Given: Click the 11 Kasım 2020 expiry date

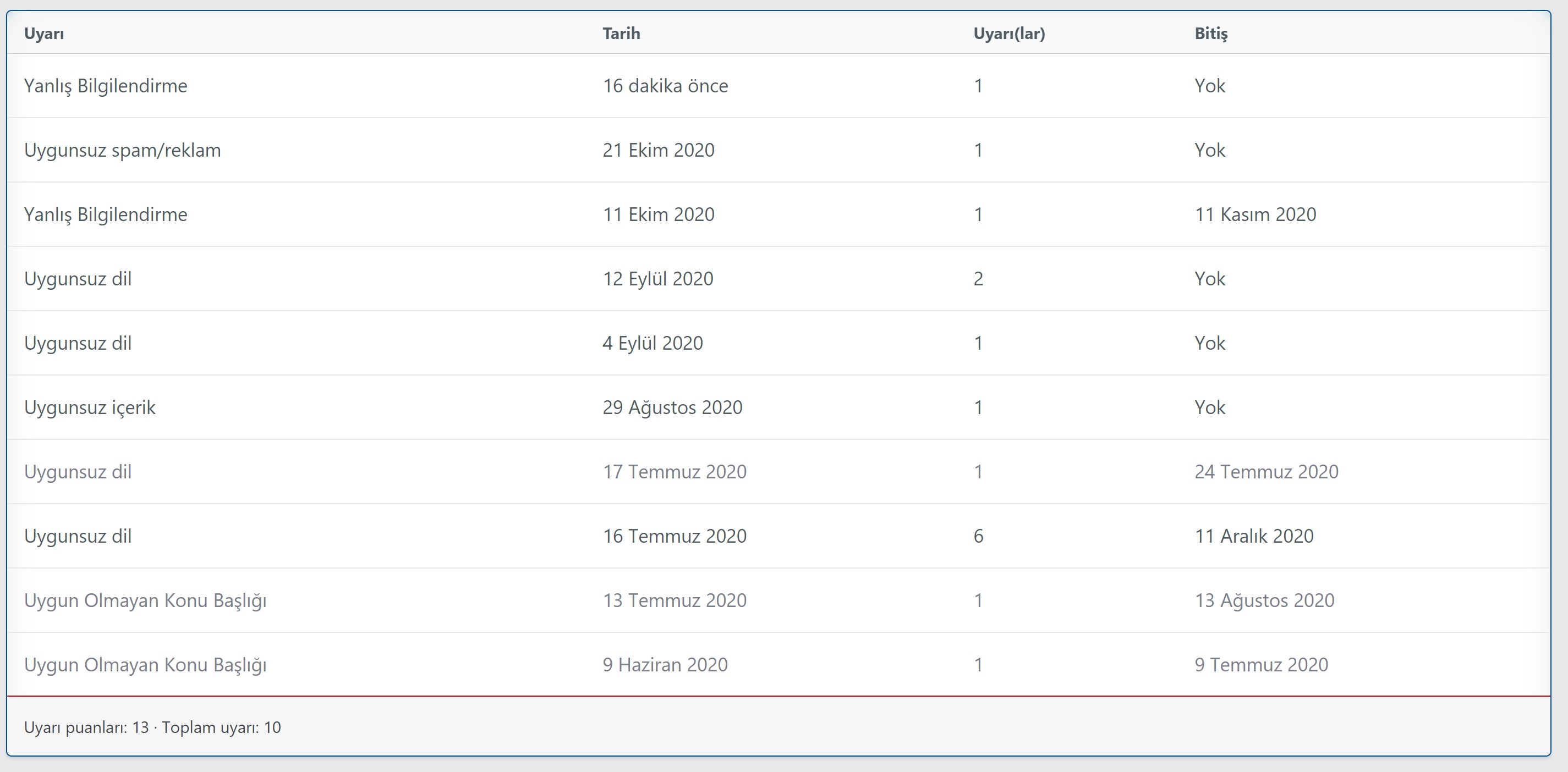Looking at the screenshot, I should click(1255, 215).
